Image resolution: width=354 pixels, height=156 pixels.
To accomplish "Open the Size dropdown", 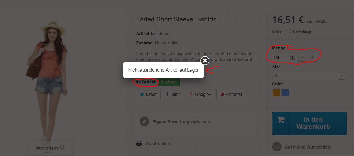I will tap(309, 76).
